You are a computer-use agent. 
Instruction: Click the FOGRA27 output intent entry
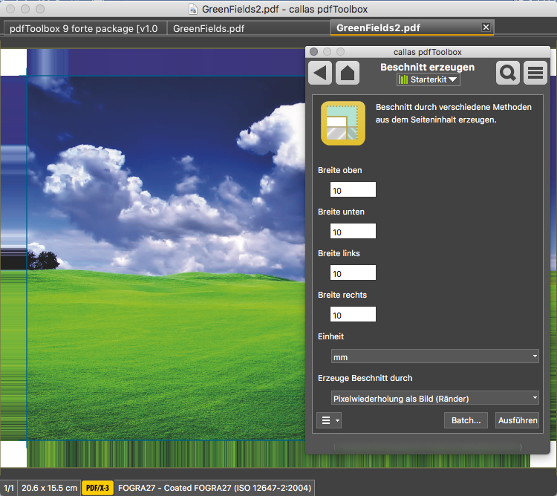(x=215, y=488)
